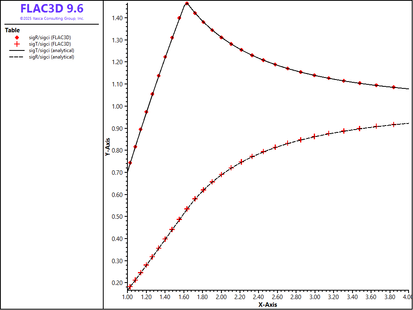Click the solid line legend symbol
Image resolution: width=413 pixels, height=310 pixels.
pyautogui.click(x=17, y=50)
